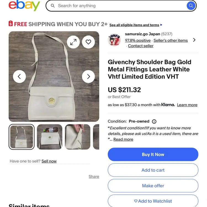Toggle Add to Watchlist
Image resolution: width=207 pixels, height=207 pixels.
point(153,201)
